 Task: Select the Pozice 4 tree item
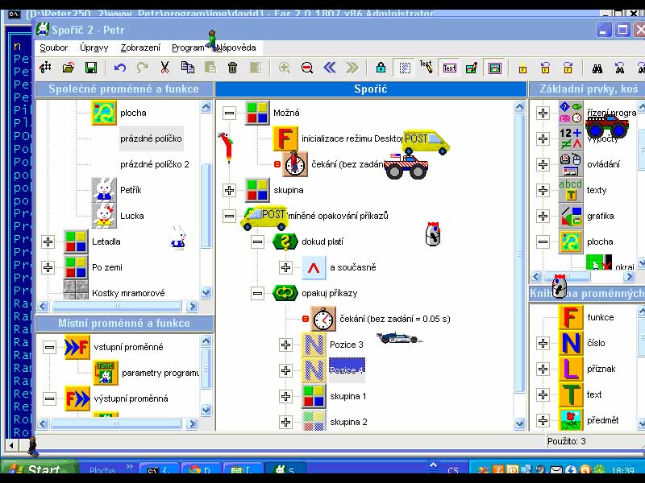(x=347, y=370)
